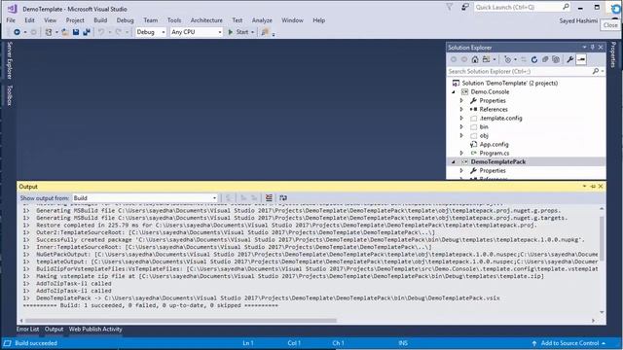Expand the bin folder

(x=461, y=127)
